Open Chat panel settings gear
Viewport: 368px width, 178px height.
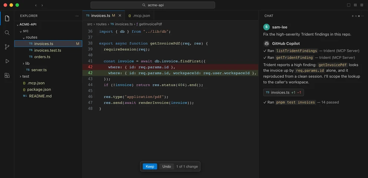(359, 16)
